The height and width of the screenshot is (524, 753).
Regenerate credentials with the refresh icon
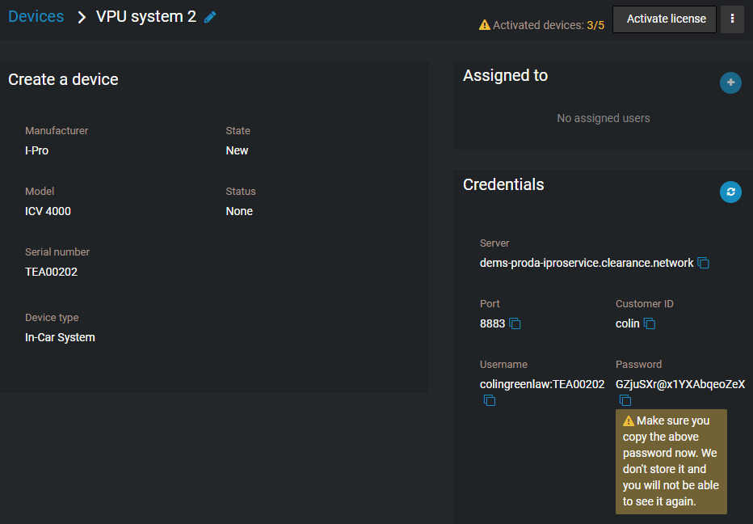click(x=730, y=192)
